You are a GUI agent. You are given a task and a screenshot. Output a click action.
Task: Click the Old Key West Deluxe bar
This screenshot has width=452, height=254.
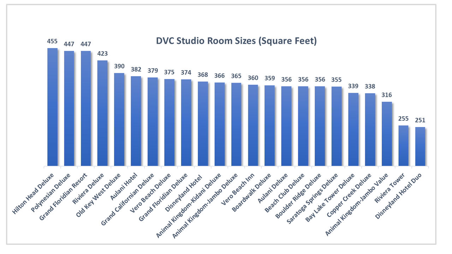tap(120, 120)
